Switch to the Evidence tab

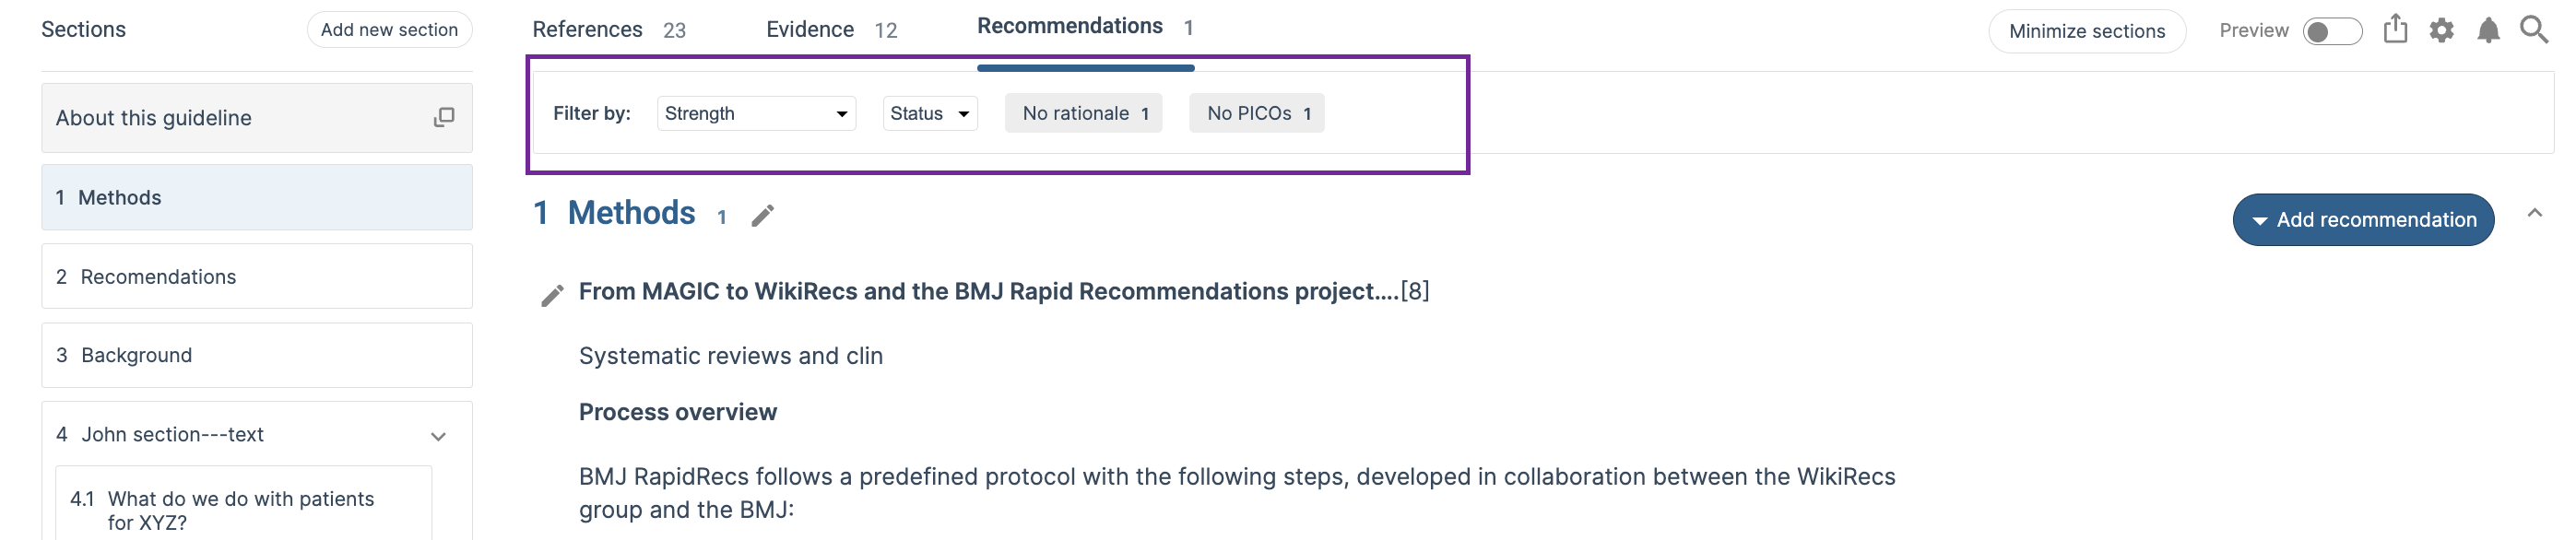[x=832, y=30]
